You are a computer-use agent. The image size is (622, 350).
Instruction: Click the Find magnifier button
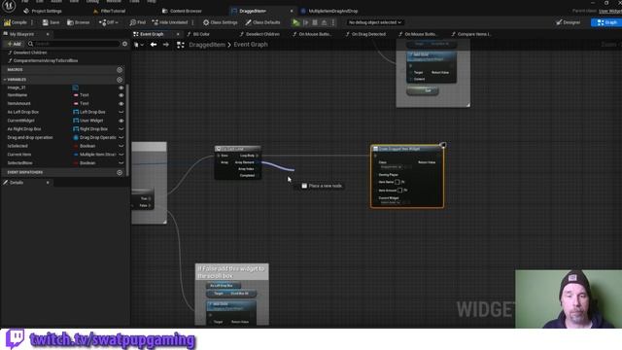(138, 22)
